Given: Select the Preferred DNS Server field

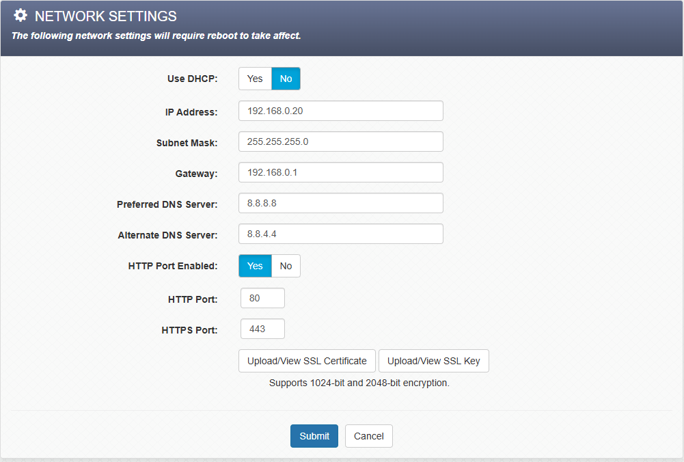Looking at the screenshot, I should pos(340,203).
